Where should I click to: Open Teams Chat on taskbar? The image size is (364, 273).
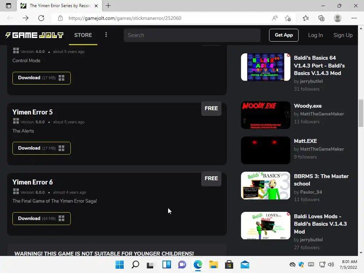(182, 264)
